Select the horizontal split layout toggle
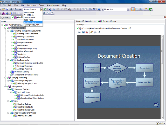Image resolution: width=166 pixels, height=125 pixels. [x=137, y=9]
